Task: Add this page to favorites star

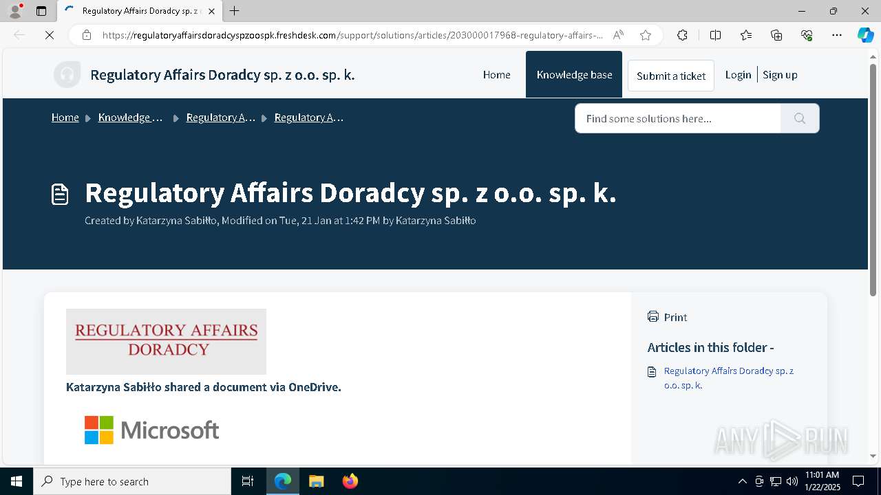Action: coord(645,35)
